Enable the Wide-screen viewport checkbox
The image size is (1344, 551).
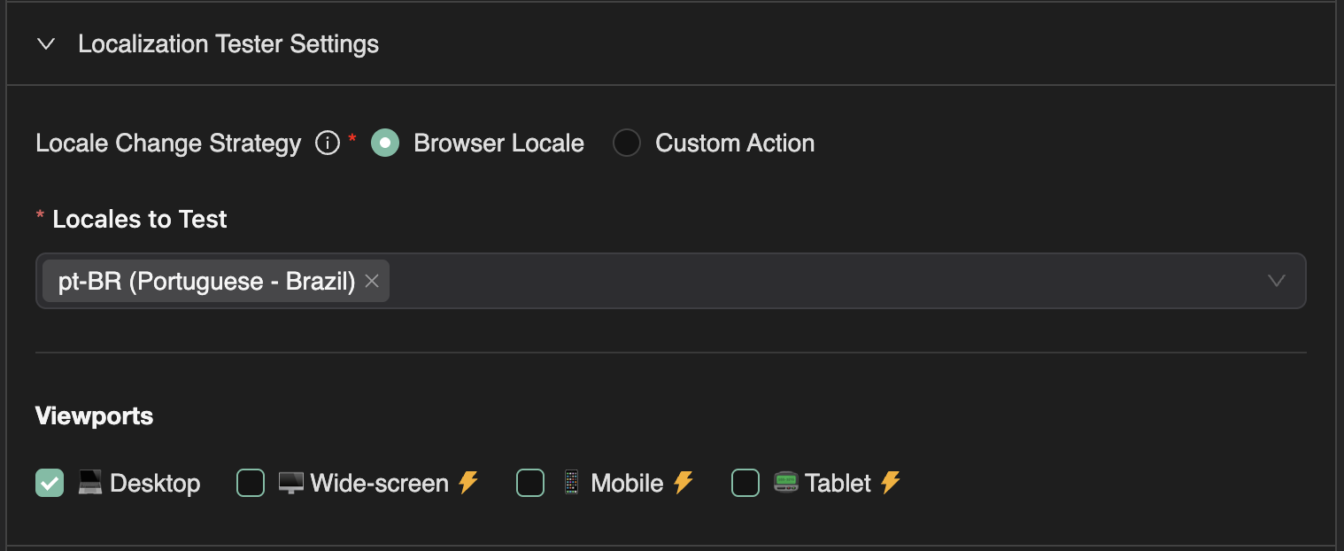coord(251,483)
